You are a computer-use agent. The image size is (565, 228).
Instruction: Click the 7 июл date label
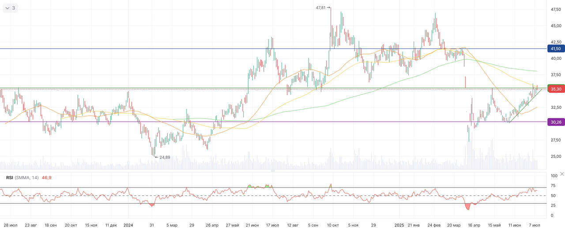point(535,225)
